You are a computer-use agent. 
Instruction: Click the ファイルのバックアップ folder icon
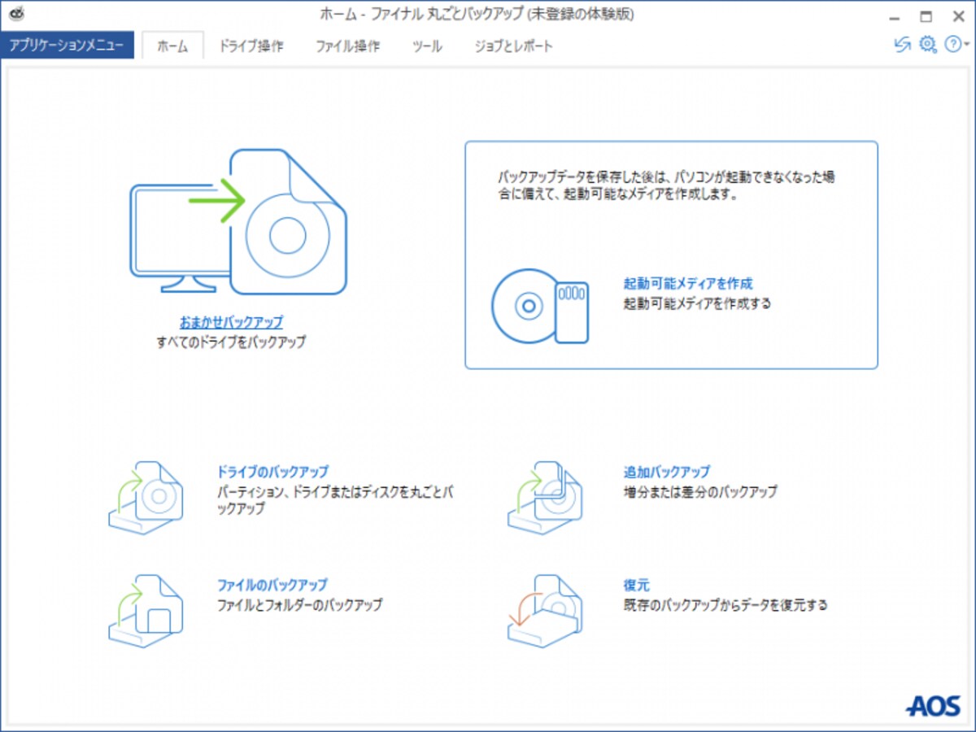coord(146,611)
